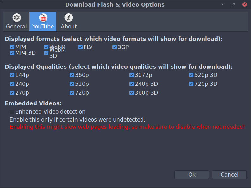Click the General gear icon
The image size is (251, 188).
tap(16, 18)
